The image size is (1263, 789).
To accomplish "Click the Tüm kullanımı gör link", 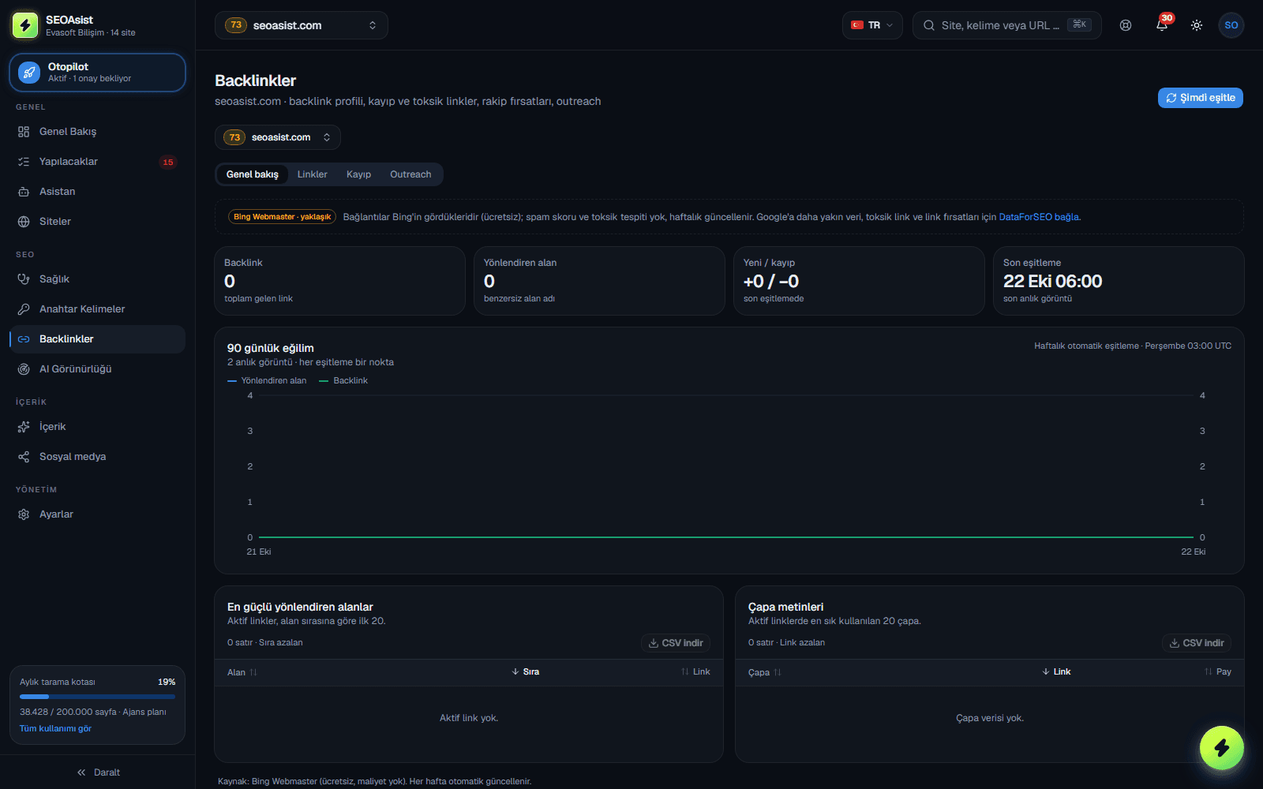I will [55, 729].
